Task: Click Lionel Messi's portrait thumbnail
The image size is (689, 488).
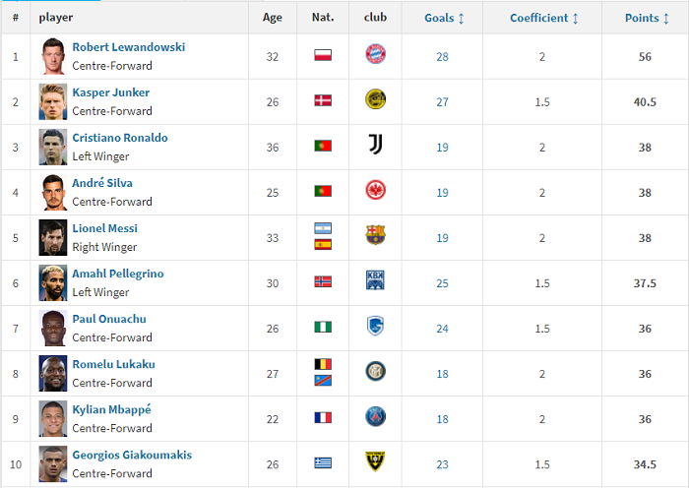Action: pos(52,237)
